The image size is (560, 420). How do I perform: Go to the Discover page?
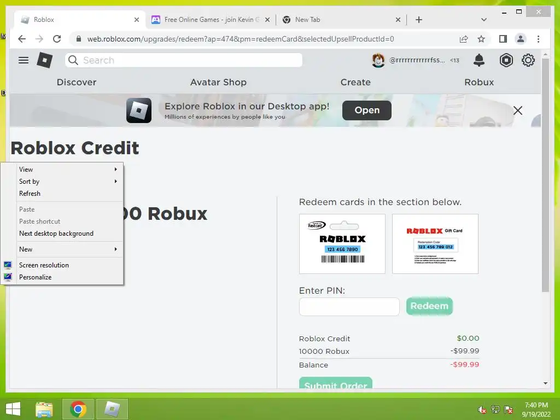[x=77, y=82]
